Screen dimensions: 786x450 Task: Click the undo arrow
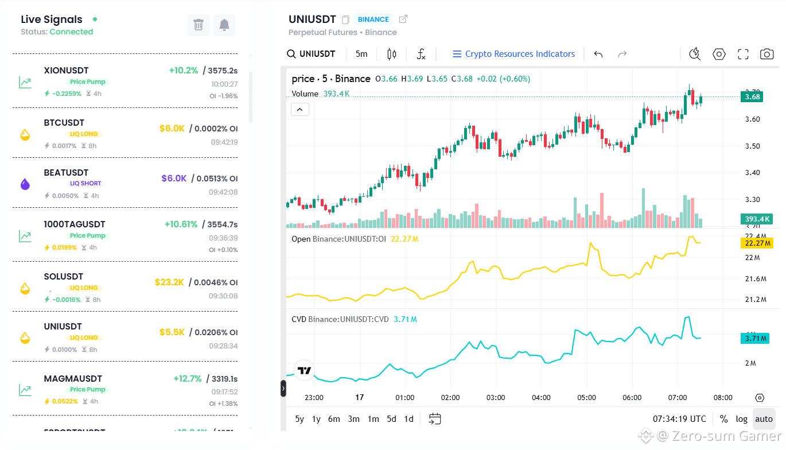point(598,54)
